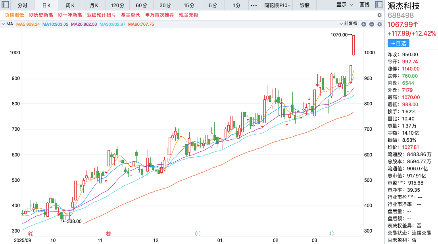This screenshot has height=244, width=438.
Task: Open the MA indicator settings gear
Action: click(x=380, y=24)
